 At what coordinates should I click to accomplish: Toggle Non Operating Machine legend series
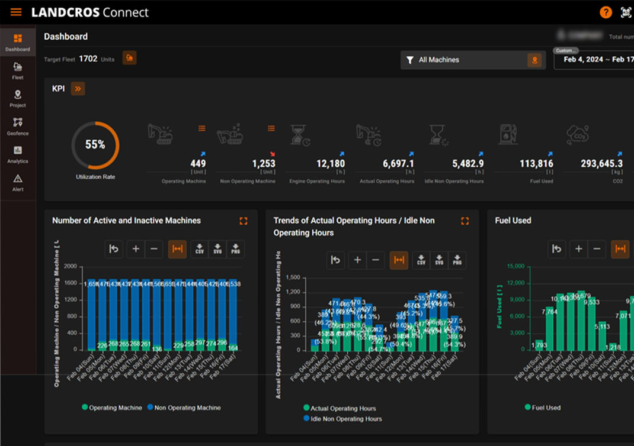pyautogui.click(x=184, y=408)
